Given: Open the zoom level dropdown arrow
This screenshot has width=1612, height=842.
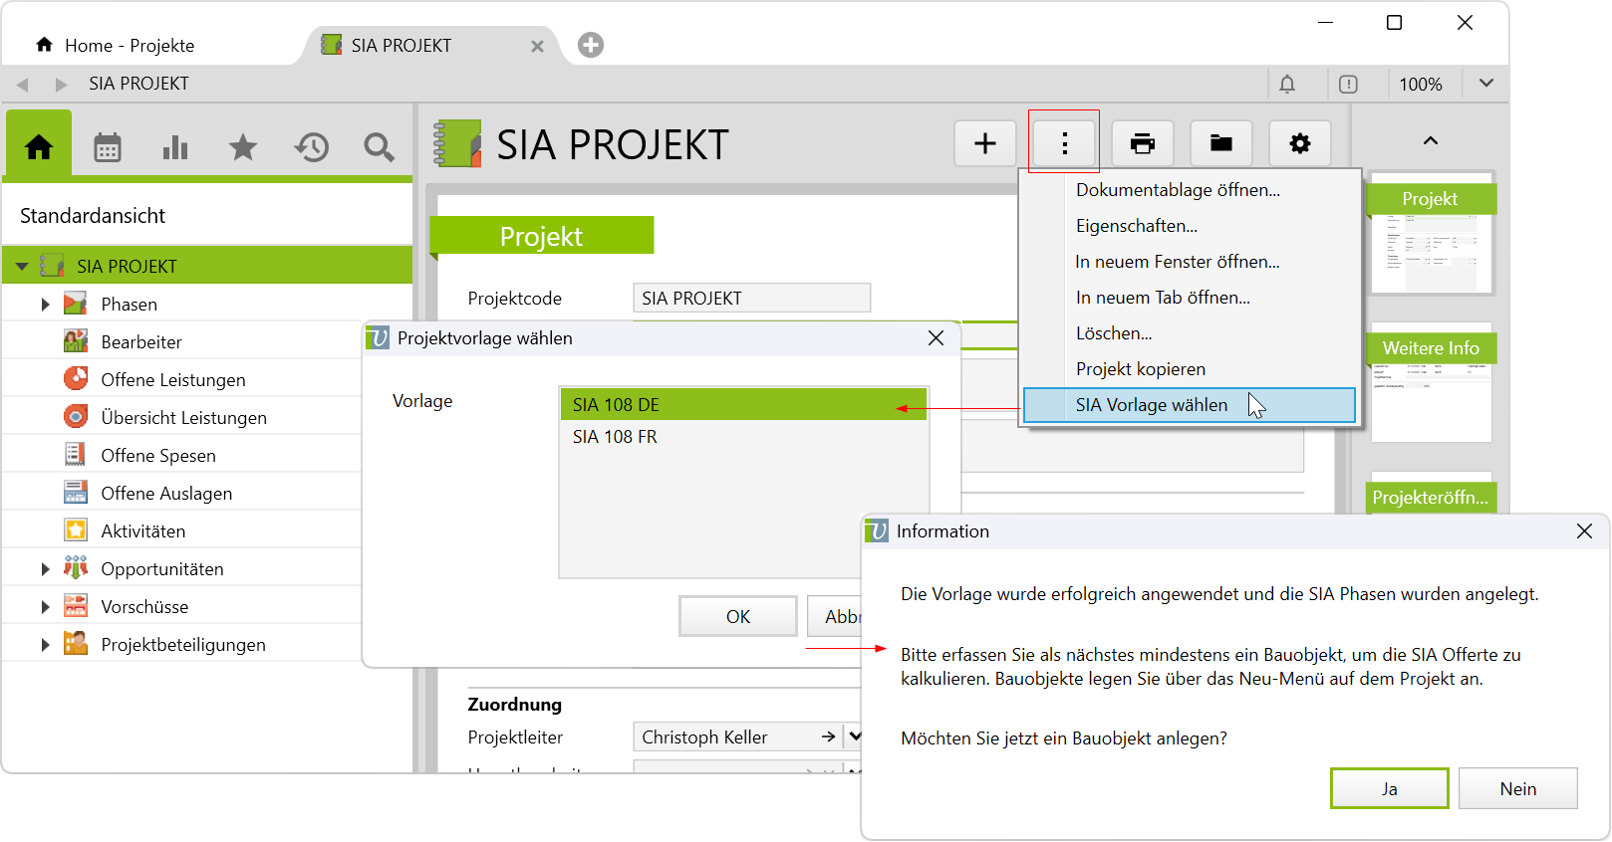Looking at the screenshot, I should click(x=1485, y=84).
